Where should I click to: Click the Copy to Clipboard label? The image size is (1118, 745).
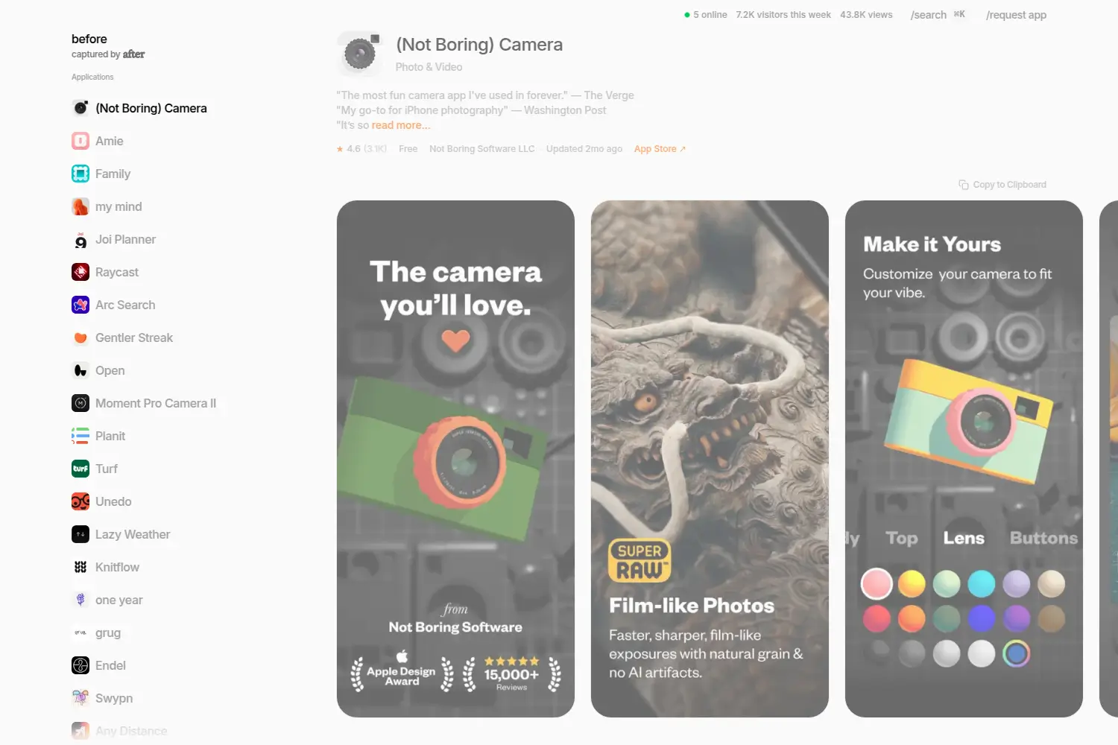[1009, 185]
